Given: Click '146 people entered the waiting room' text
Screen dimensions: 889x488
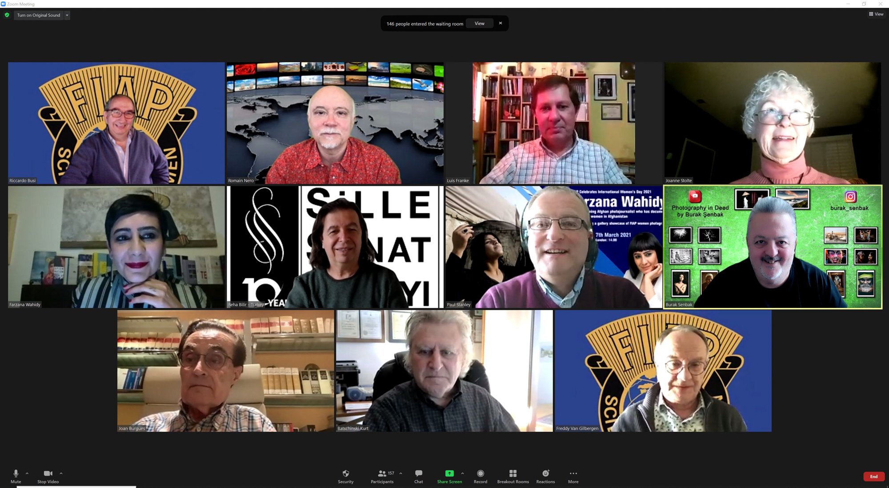Looking at the screenshot, I should 425,24.
